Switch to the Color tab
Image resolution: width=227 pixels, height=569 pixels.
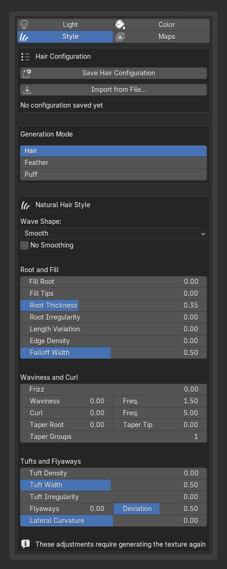coord(161,25)
